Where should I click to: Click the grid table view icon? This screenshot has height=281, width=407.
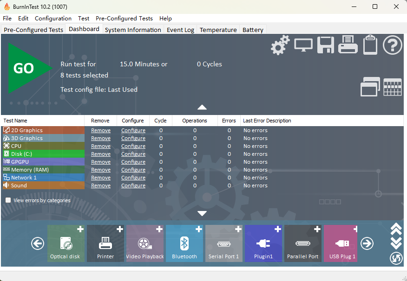coord(393,87)
